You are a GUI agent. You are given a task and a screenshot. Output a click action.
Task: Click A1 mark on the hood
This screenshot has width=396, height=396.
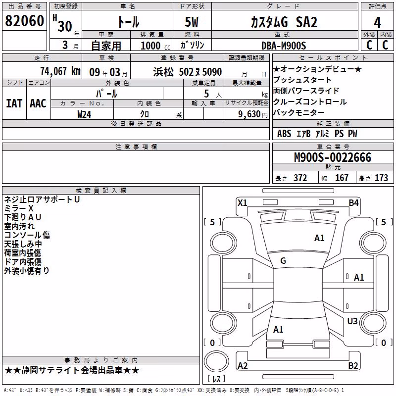(x=319, y=238)
